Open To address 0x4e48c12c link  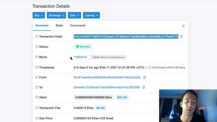coord(107,87)
